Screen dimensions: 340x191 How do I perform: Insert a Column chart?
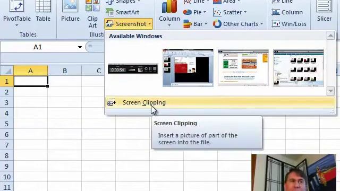click(169, 13)
